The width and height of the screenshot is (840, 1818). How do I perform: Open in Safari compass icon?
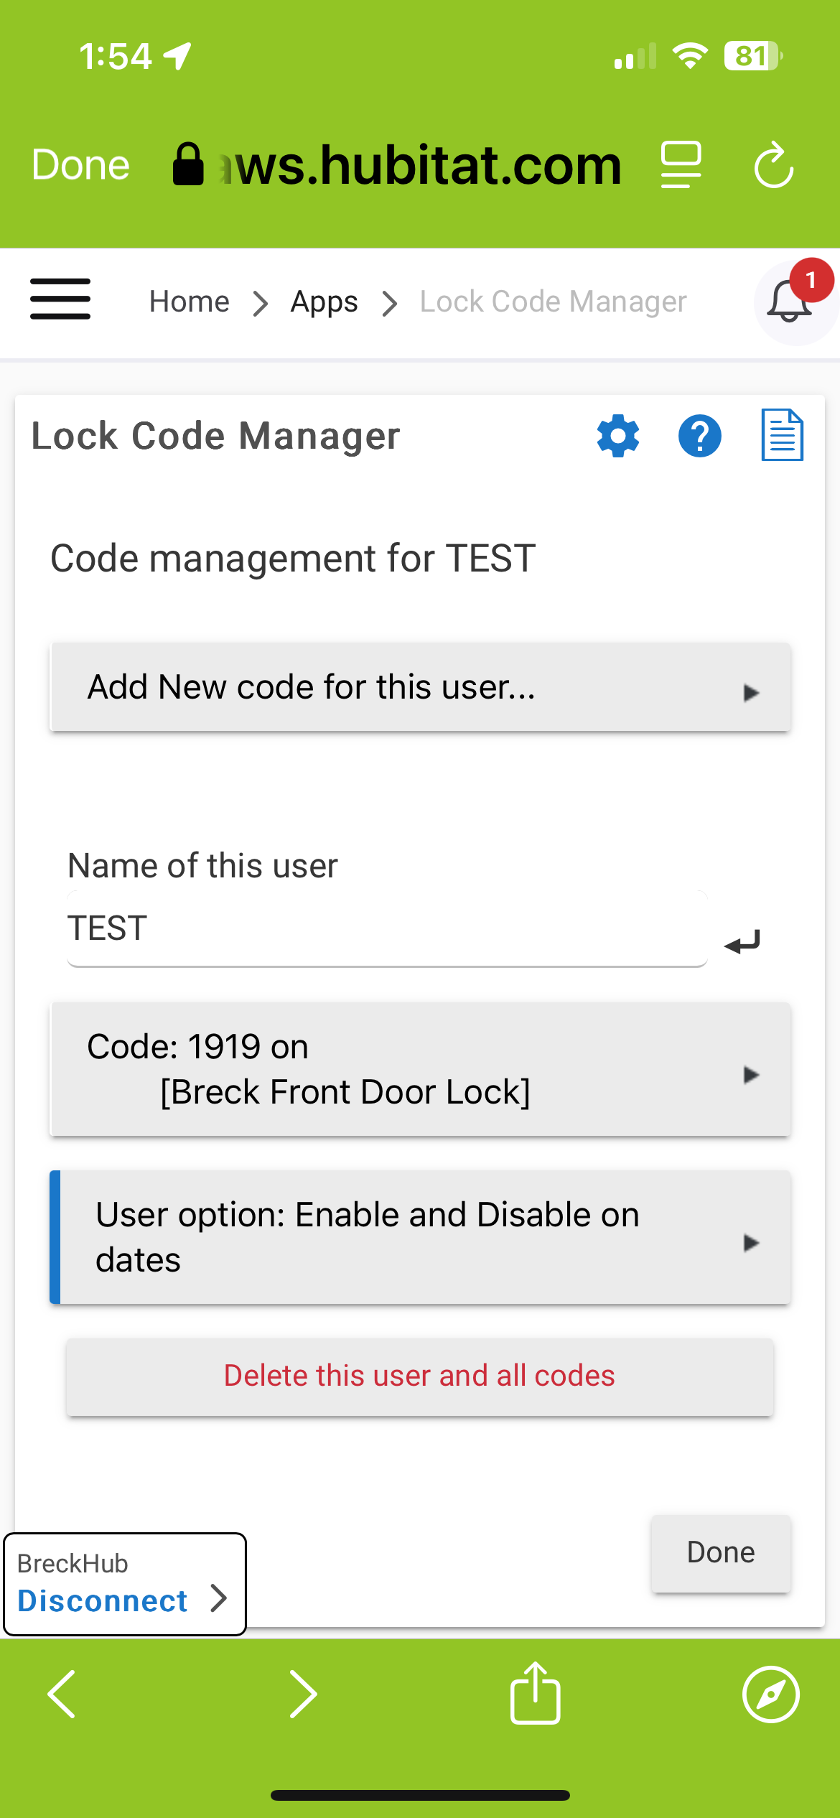point(771,1695)
